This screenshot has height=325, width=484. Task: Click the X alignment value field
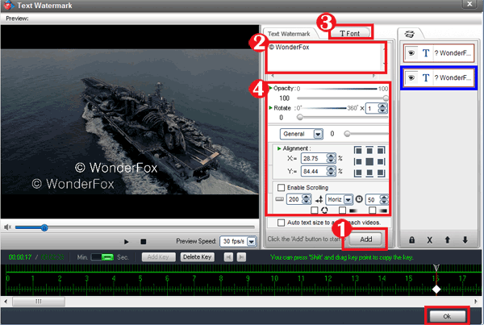coord(315,158)
